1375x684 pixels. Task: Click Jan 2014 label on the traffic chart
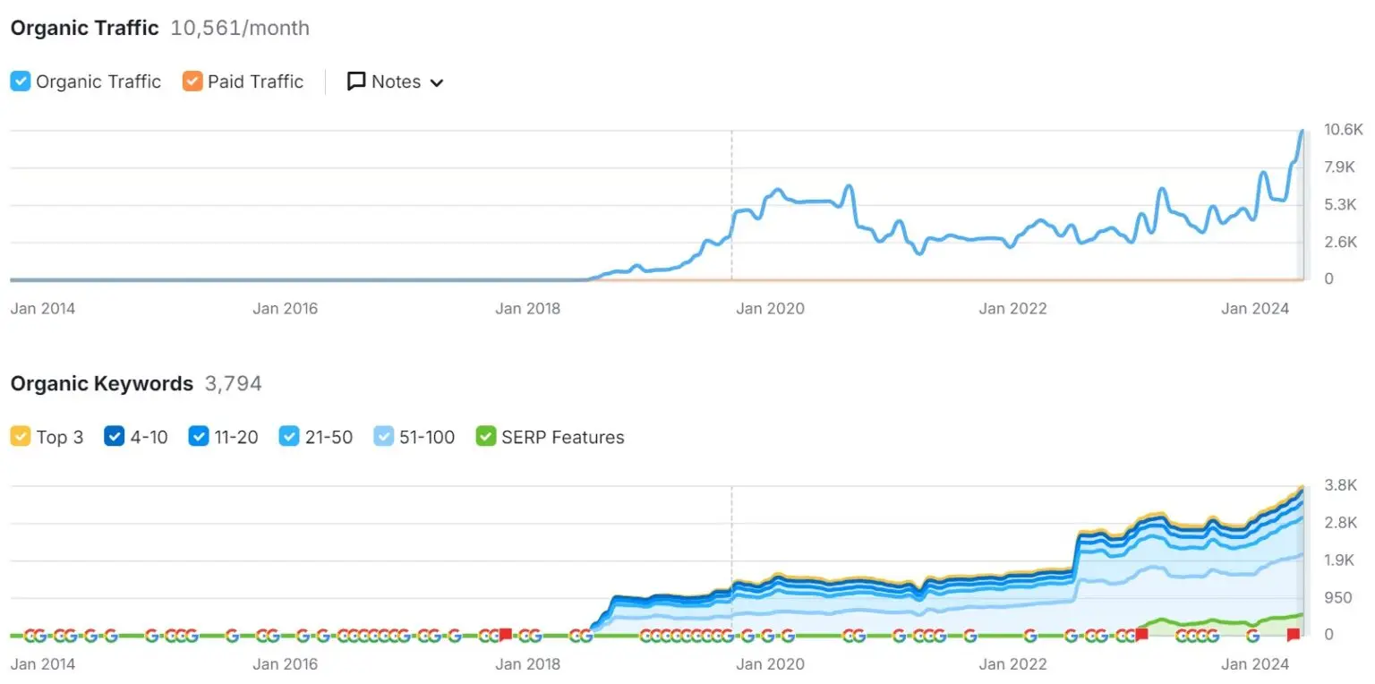pyautogui.click(x=43, y=309)
